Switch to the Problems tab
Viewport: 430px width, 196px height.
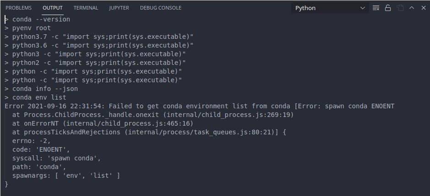pos(19,8)
